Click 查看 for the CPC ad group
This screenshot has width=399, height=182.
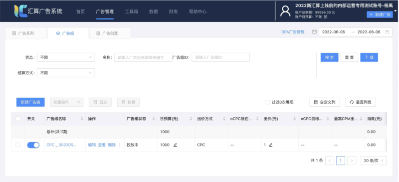coord(102,145)
